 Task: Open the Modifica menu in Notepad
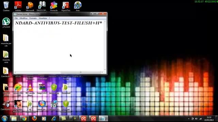(x=24, y=18)
